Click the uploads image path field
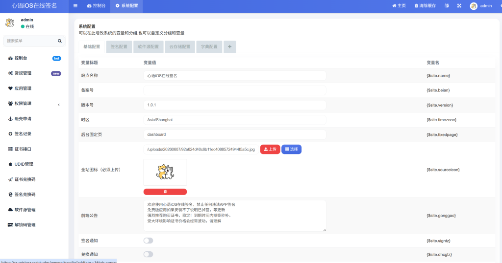502x263 pixels. click(201, 150)
